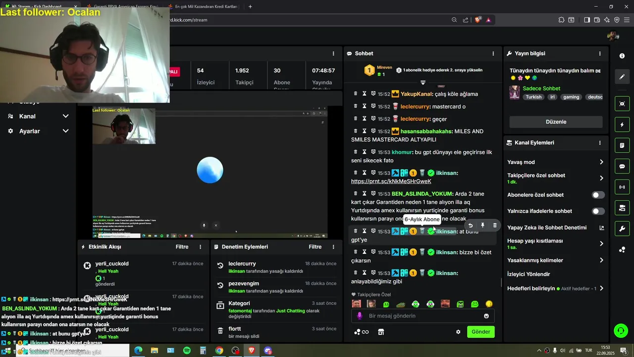634x357 pixels.
Task: Open the Brave main hamburger menu
Action: click(627, 20)
